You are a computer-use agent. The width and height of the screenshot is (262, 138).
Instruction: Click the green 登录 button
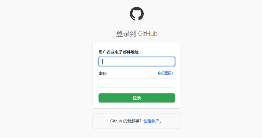(x=137, y=98)
